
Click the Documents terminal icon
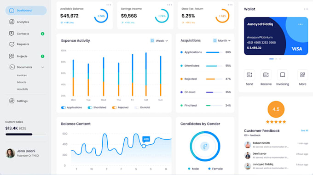pos(12,67)
